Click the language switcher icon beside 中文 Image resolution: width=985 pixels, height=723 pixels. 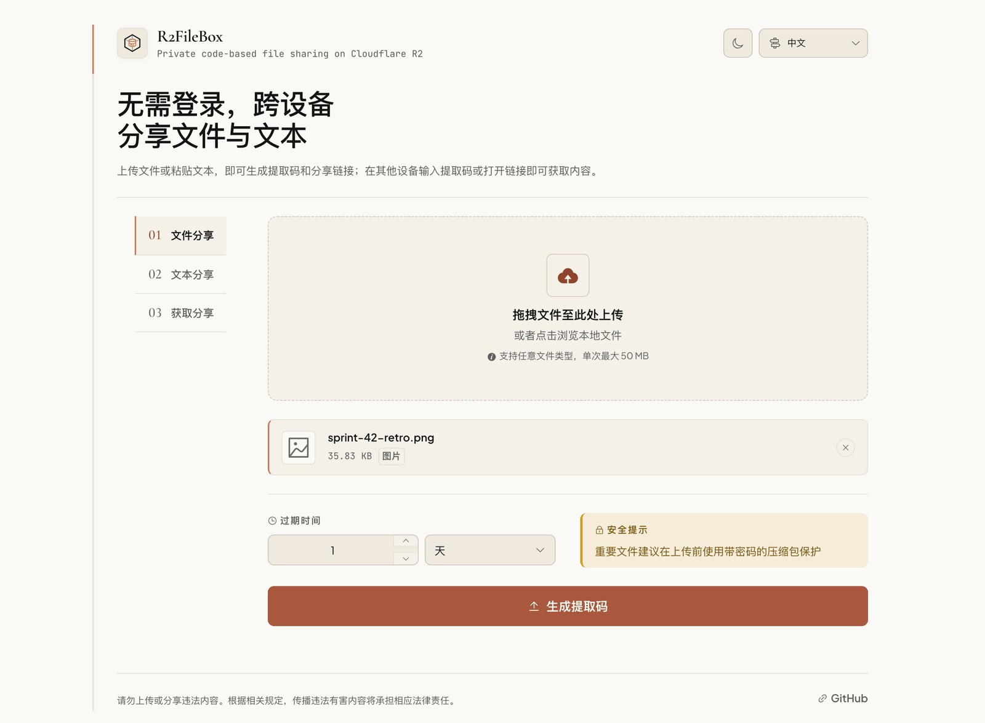775,43
